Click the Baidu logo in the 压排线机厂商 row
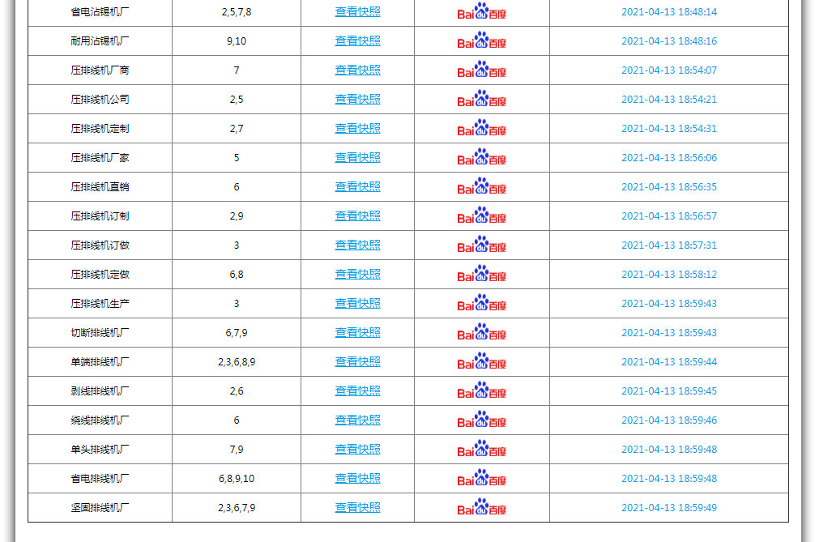 tap(481, 70)
